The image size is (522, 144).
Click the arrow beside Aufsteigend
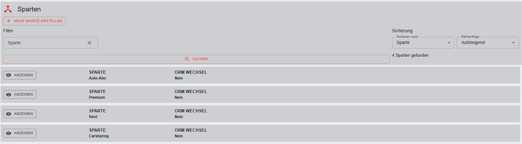pyautogui.click(x=513, y=43)
